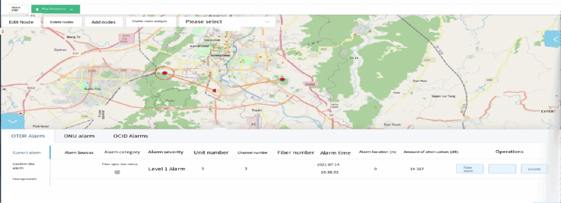The width and height of the screenshot is (561, 203).
Task: Collapse the alarm panel chevron
Action: [13, 121]
